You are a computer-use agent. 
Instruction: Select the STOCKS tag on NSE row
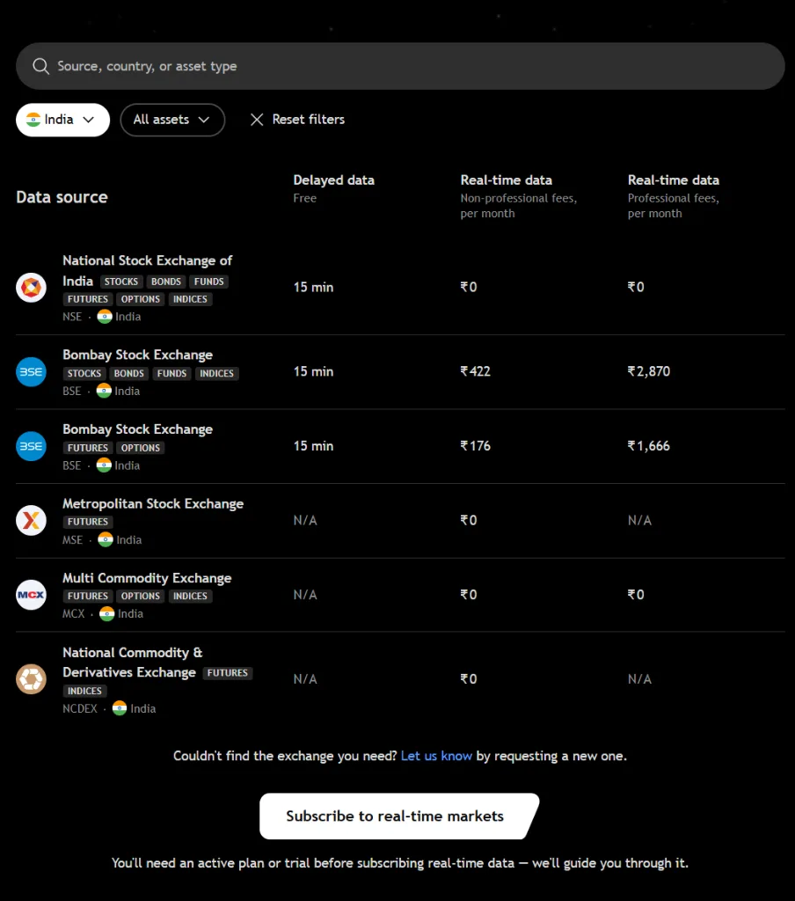(121, 282)
